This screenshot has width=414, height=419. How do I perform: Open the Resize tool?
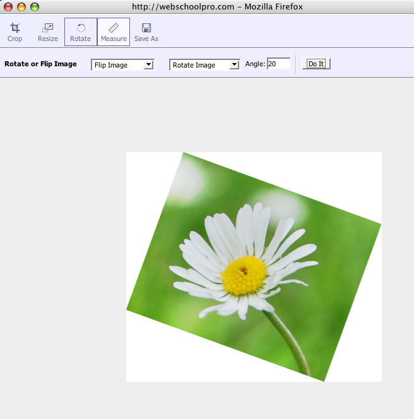click(x=48, y=32)
